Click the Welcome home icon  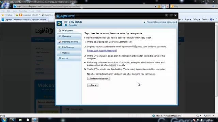pyautogui.click(x=60, y=30)
